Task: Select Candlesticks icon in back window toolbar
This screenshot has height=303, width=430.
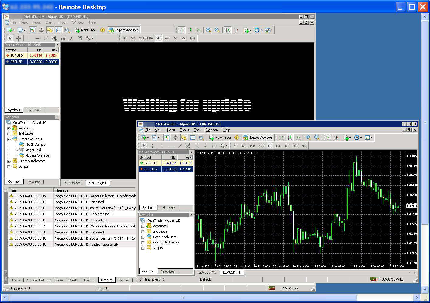Action: (190, 30)
